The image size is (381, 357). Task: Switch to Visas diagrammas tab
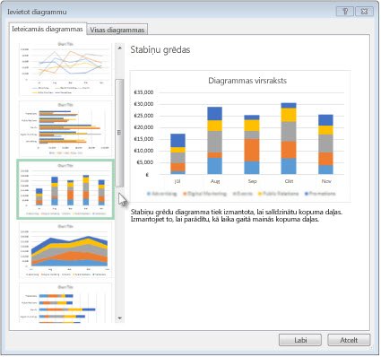point(117,30)
